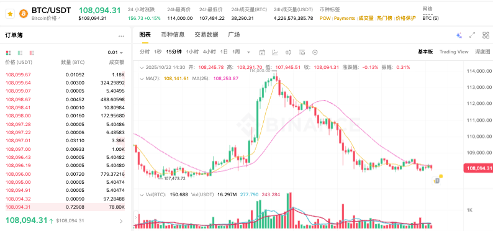
Task: Click the red 108,094.31 price axis label
Action: 477,168
